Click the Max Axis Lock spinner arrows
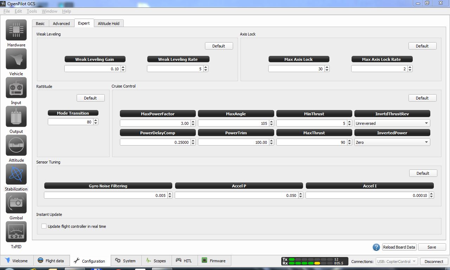This screenshot has width=450, height=270. [x=327, y=69]
